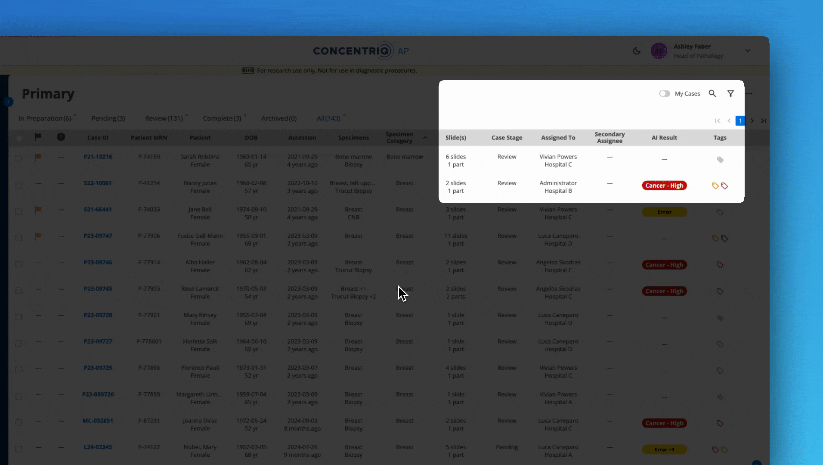Image resolution: width=823 pixels, height=465 pixels.
Task: Select checkbox for case P21-18216
Action: click(19, 158)
